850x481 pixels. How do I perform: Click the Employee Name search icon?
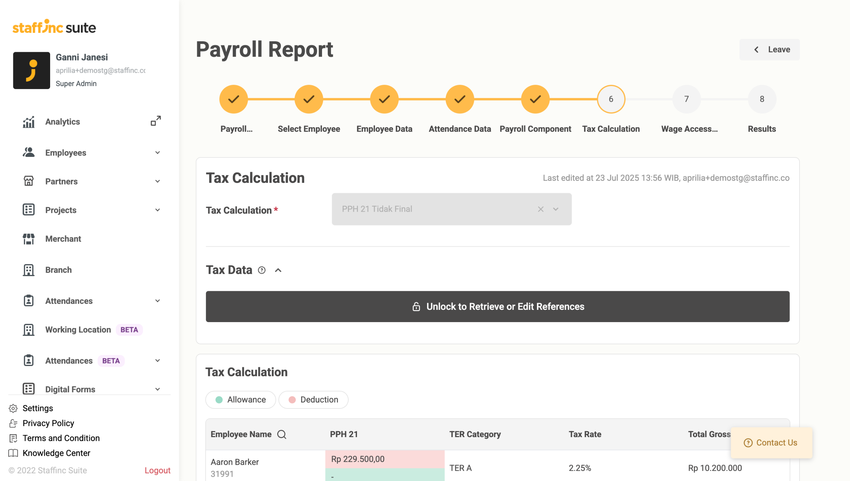click(282, 434)
